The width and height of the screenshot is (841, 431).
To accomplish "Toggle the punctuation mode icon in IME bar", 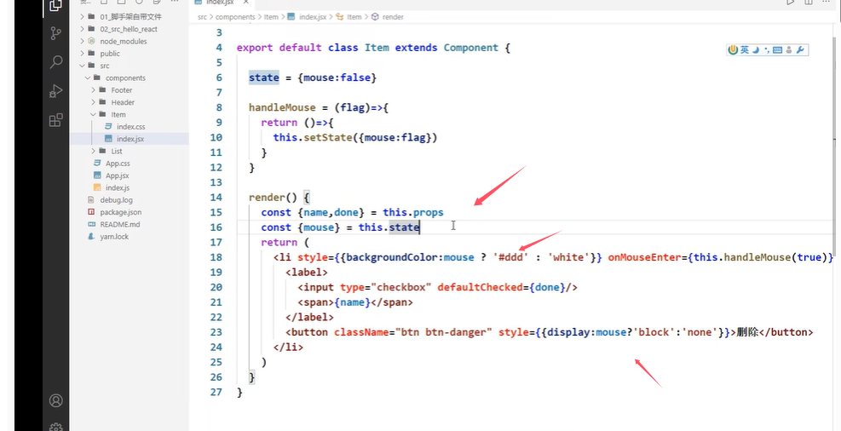I will pyautogui.click(x=767, y=50).
